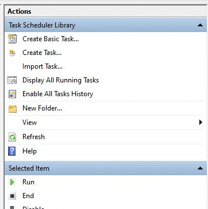Click the Enable All Tasks History icon
This screenshot has width=208, height=209.
click(x=12, y=94)
